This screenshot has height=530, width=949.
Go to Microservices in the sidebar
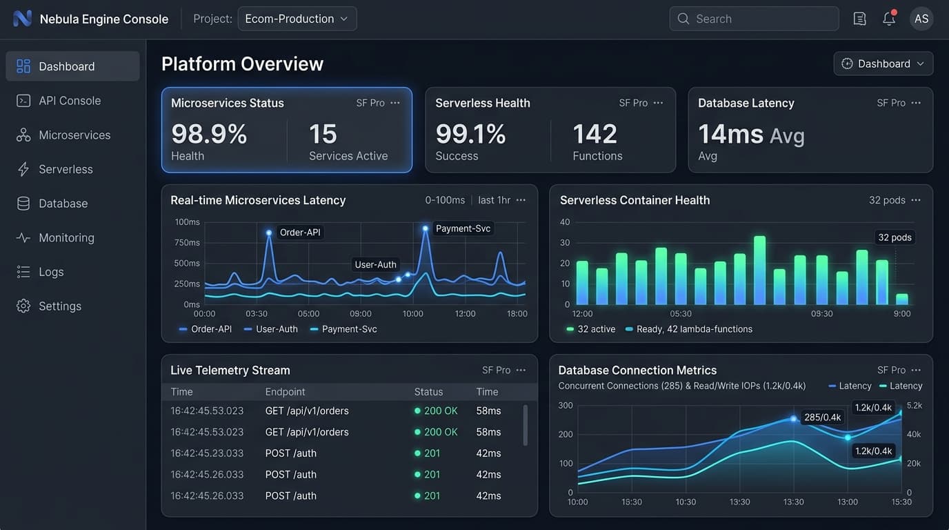coord(72,135)
